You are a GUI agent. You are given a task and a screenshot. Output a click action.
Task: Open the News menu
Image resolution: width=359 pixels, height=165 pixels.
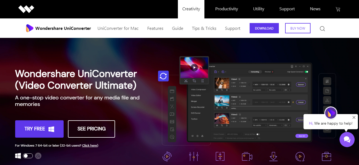pyautogui.click(x=315, y=9)
